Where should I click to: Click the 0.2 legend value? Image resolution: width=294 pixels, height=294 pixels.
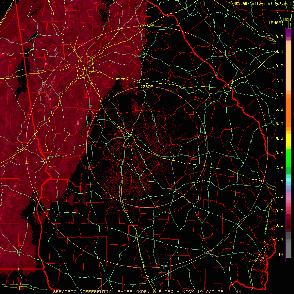pos(279,211)
